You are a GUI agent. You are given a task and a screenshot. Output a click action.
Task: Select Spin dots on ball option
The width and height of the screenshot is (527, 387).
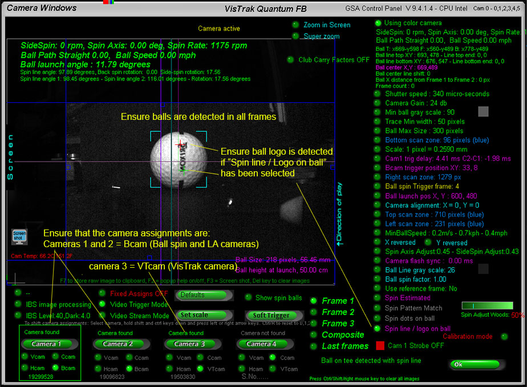(x=377, y=319)
